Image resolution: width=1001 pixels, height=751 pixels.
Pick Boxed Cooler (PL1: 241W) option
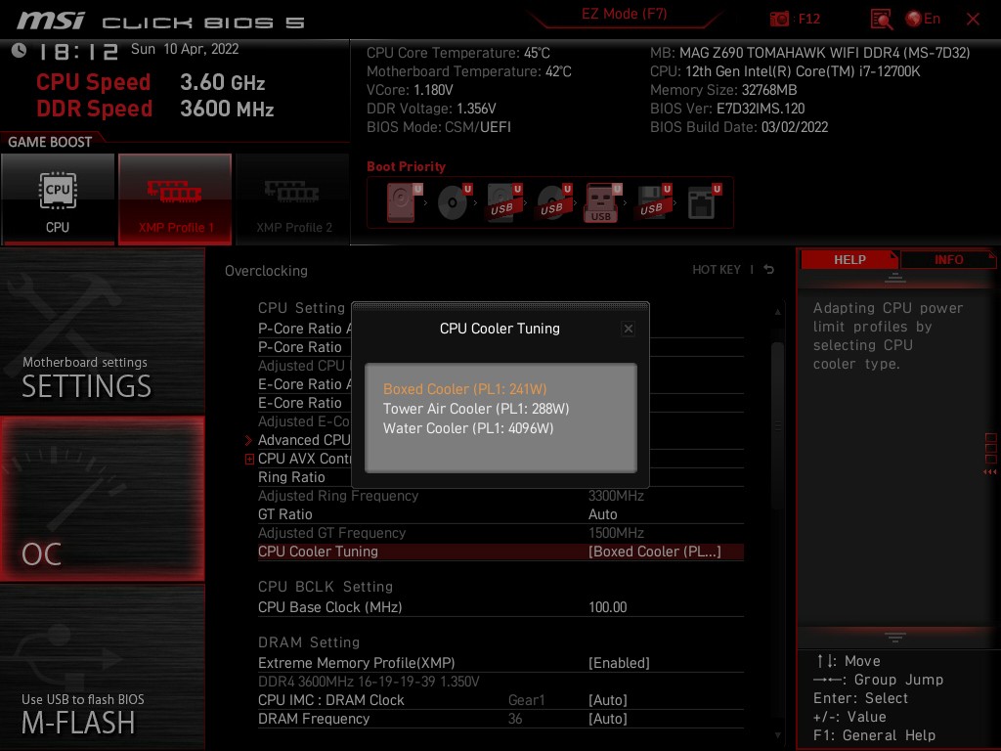pyautogui.click(x=463, y=389)
